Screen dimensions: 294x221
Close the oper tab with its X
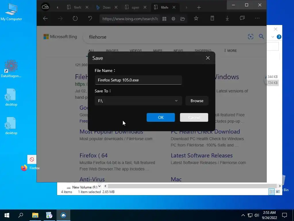(145, 7)
